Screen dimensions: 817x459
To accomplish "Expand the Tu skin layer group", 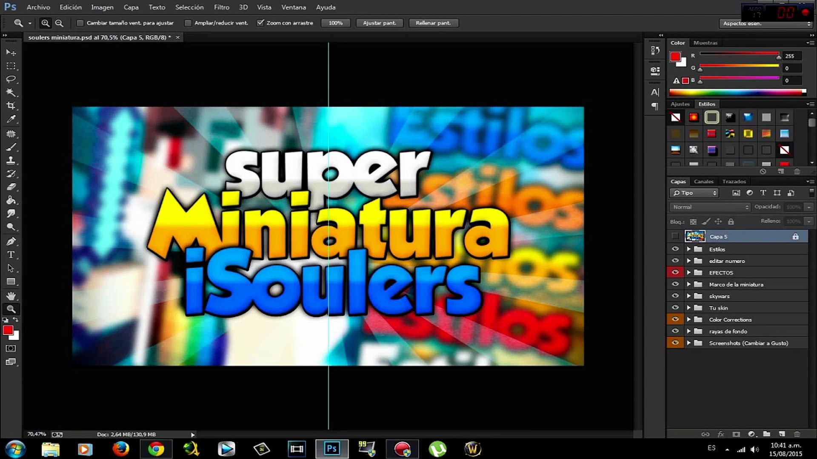I will (x=688, y=308).
